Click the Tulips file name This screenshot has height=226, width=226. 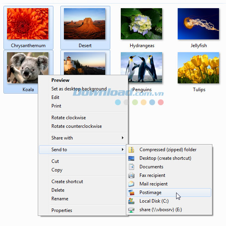coord(199,90)
